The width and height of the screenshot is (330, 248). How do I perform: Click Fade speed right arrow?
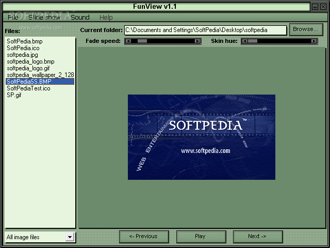tap(197, 41)
